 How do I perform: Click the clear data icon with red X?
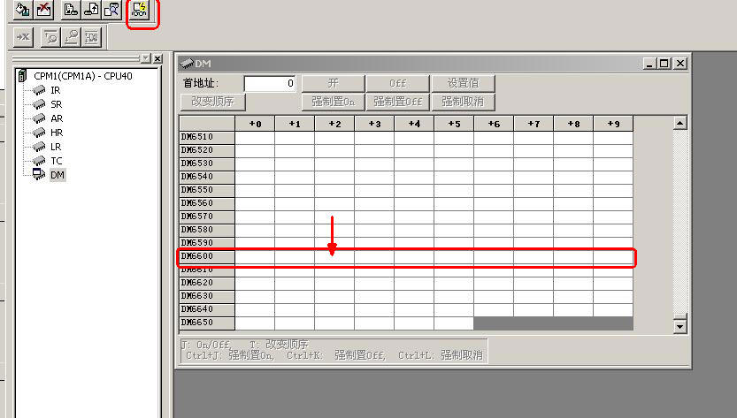pyautogui.click(x=44, y=11)
